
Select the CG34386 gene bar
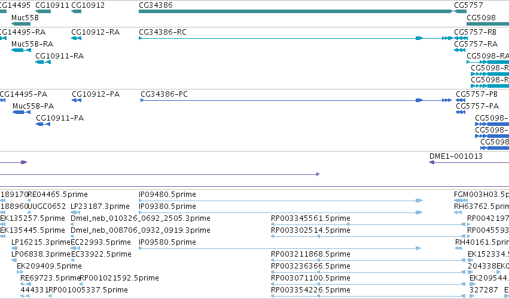point(295,11)
